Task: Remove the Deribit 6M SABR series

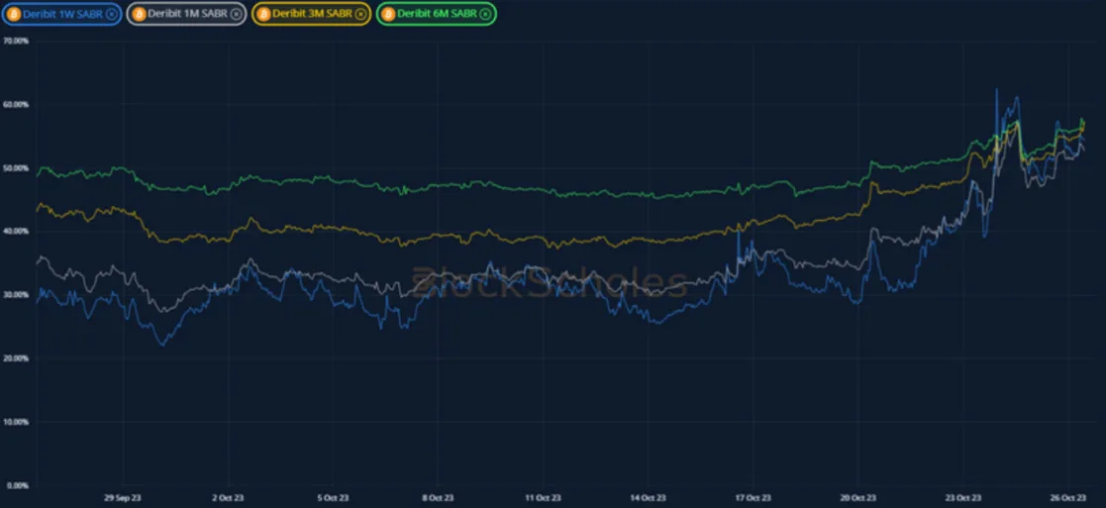Action: pyautogui.click(x=487, y=14)
